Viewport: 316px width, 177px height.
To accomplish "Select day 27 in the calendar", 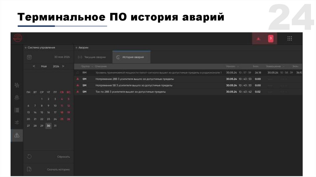I will 28,126.
